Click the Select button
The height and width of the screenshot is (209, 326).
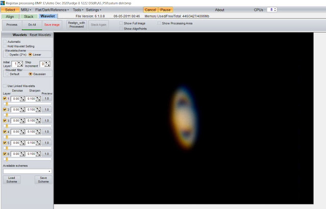(x=10, y=10)
